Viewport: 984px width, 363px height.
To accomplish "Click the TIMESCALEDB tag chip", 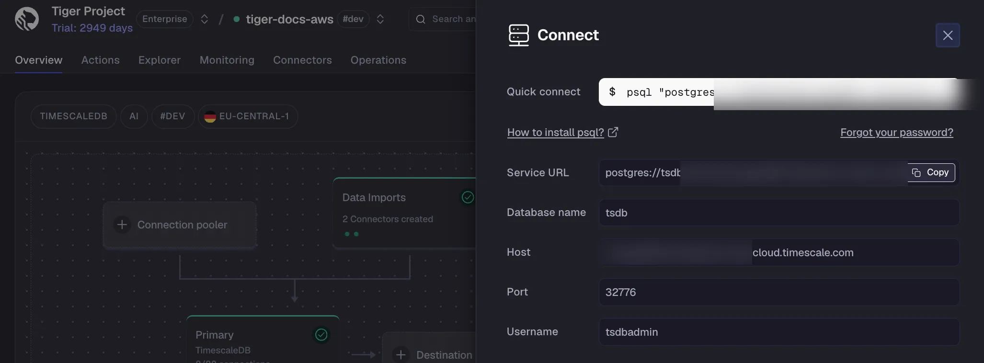I will click(x=74, y=116).
